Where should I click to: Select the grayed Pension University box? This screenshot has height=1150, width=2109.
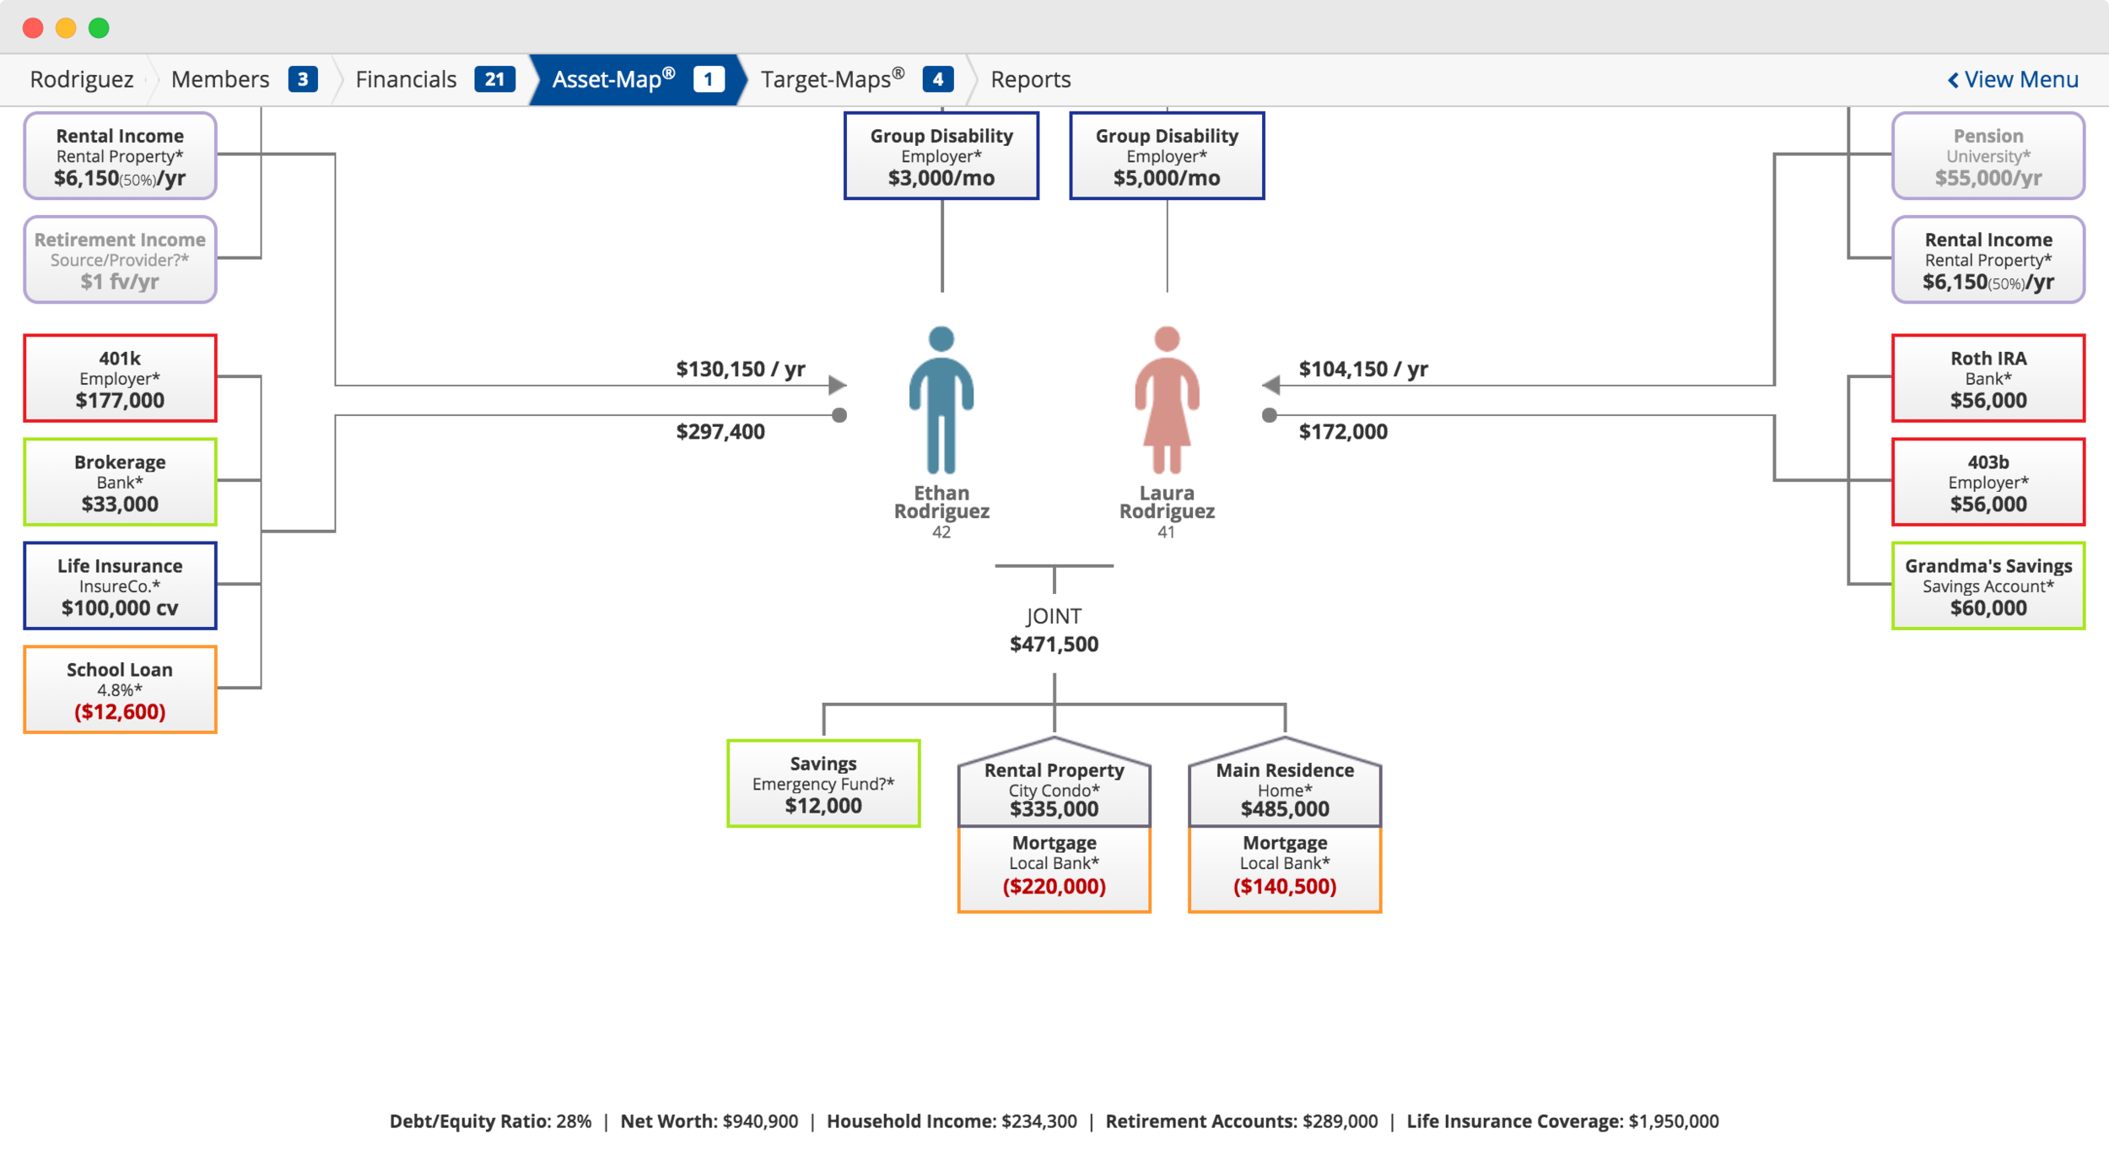(1988, 156)
